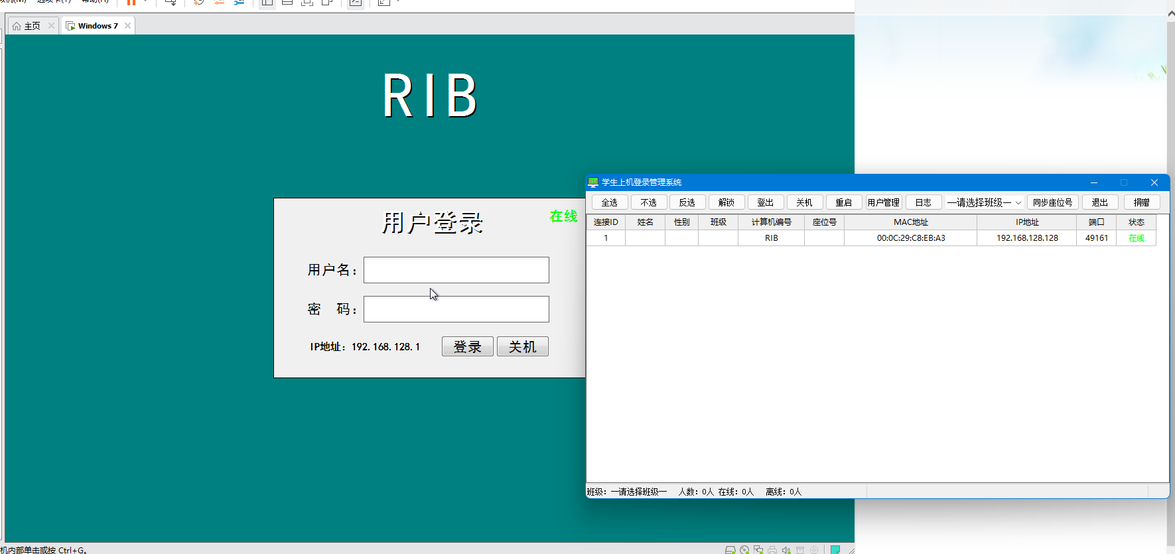Select the RIB cell in computer number column
This screenshot has height=554, width=1175.
point(772,238)
